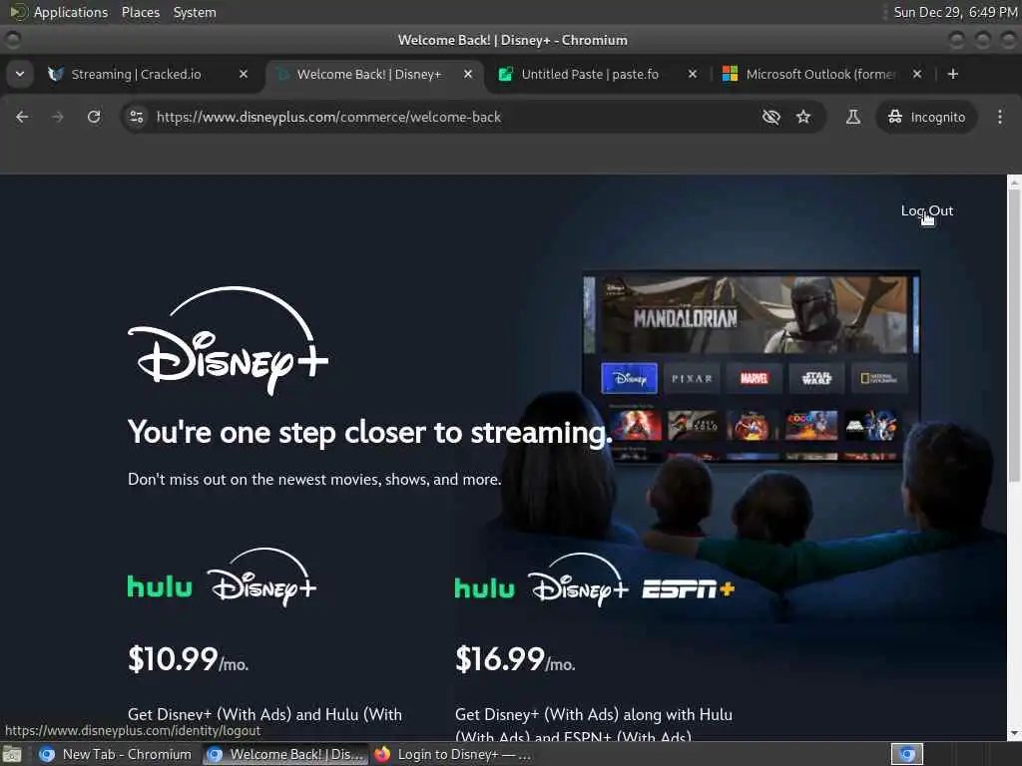Click the Log Out link
The height and width of the screenshot is (766, 1022).
(927, 210)
